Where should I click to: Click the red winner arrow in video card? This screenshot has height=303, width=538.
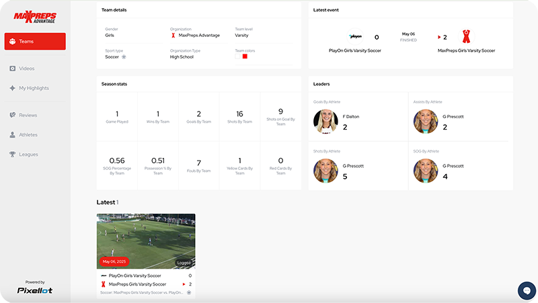[x=184, y=284]
